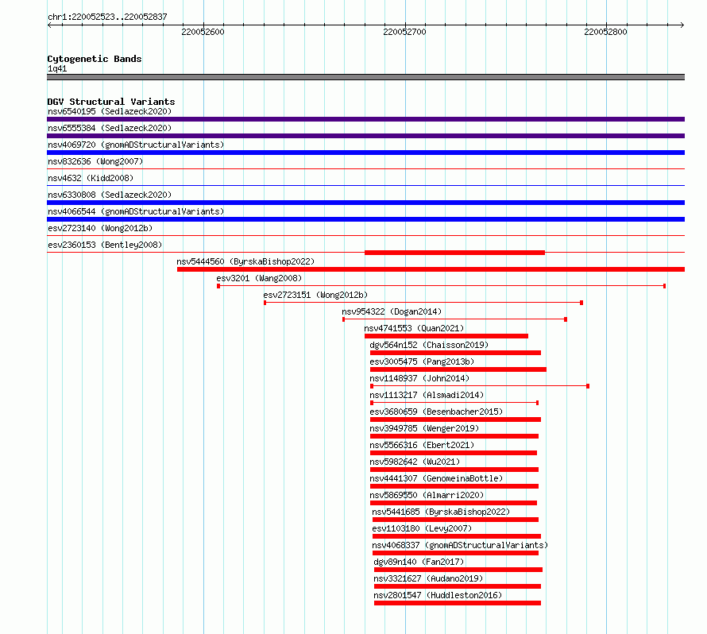Click the nsv4068337 (gnomADStructuralVariants) label
The height and width of the screenshot is (634, 707).
tap(460, 545)
